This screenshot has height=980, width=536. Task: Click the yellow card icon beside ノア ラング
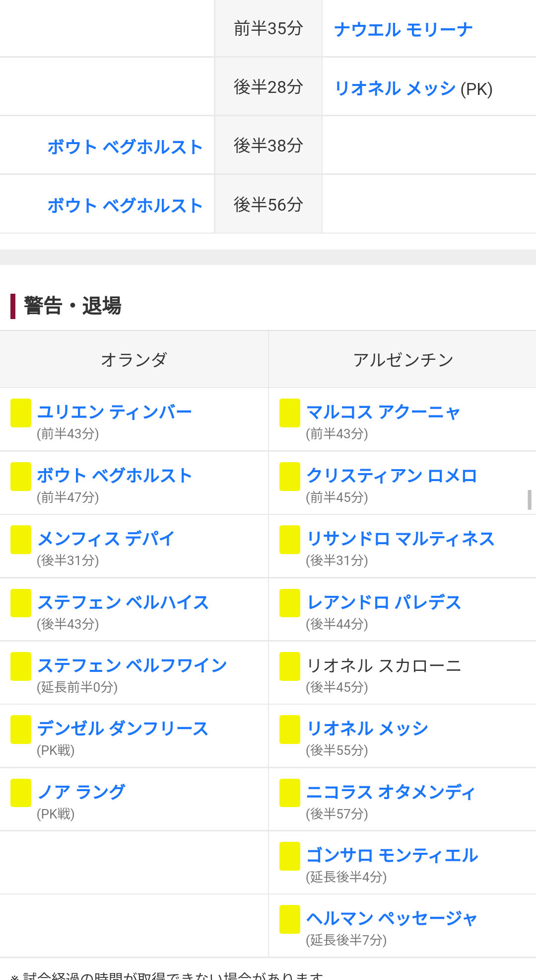tap(21, 793)
